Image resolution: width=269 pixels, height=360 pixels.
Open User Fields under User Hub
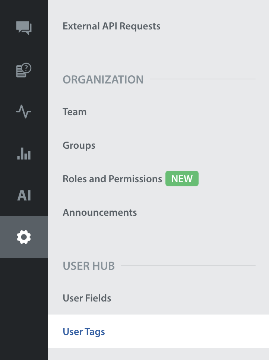point(87,298)
